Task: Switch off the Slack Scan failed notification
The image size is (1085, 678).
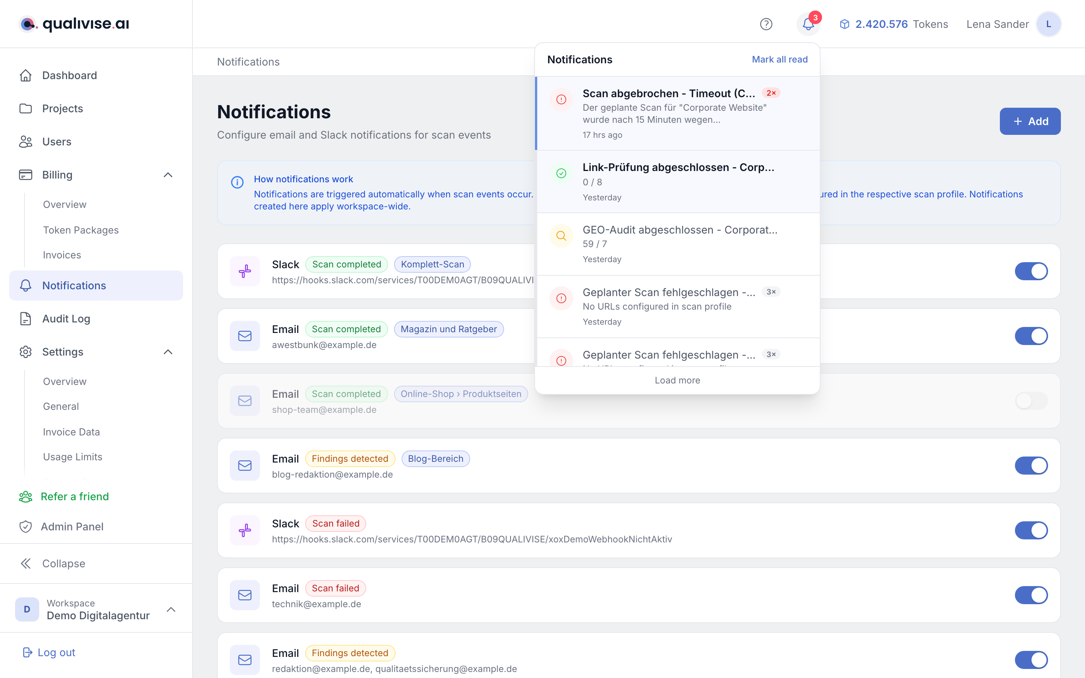Action: click(1031, 530)
